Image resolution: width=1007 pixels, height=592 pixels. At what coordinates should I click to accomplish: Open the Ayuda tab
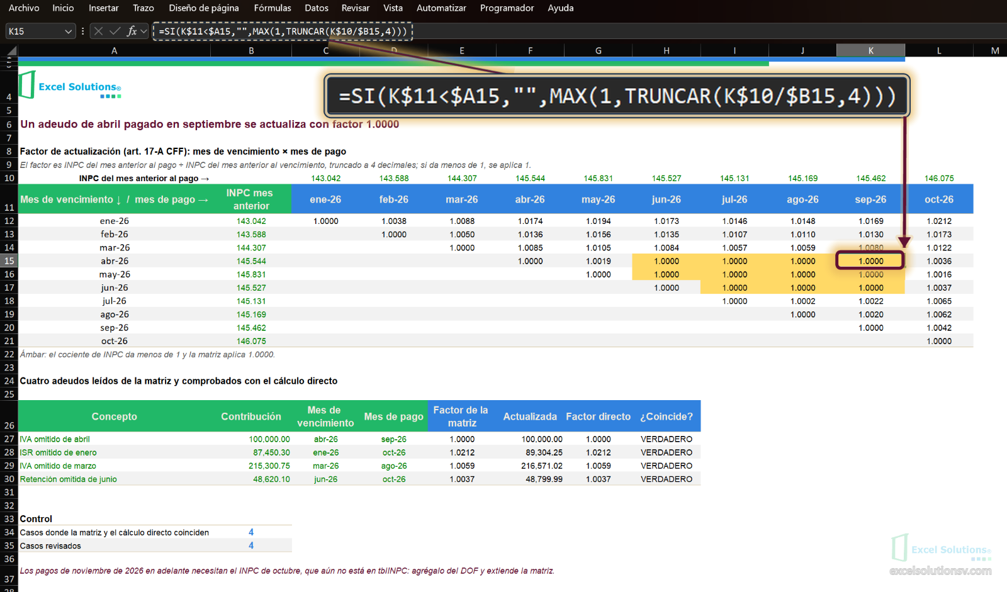point(561,8)
